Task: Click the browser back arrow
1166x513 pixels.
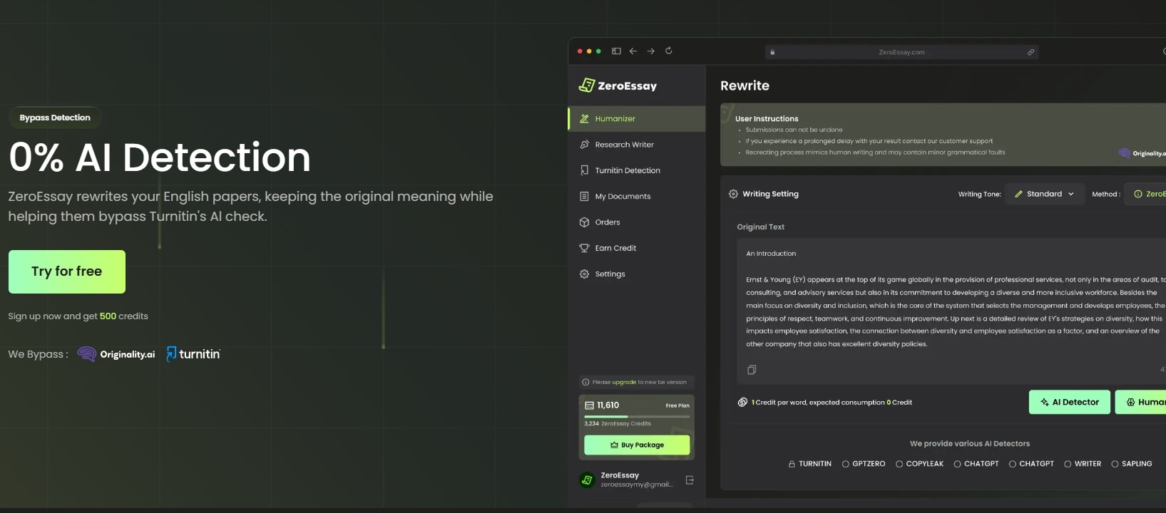Action: point(633,51)
